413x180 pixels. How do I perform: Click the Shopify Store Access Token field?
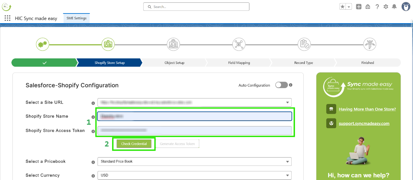pos(194,130)
